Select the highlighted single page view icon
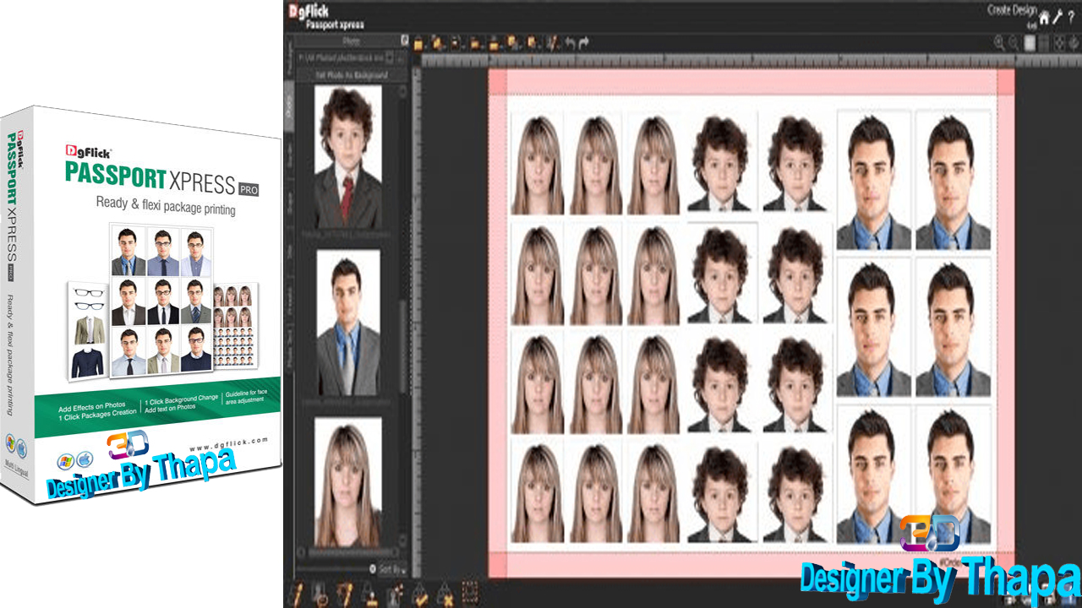This screenshot has width=1082, height=608. pos(1030,42)
